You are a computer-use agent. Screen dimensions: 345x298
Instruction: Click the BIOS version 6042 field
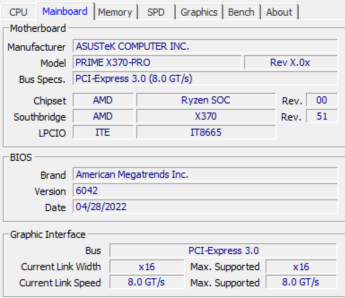tap(205, 190)
